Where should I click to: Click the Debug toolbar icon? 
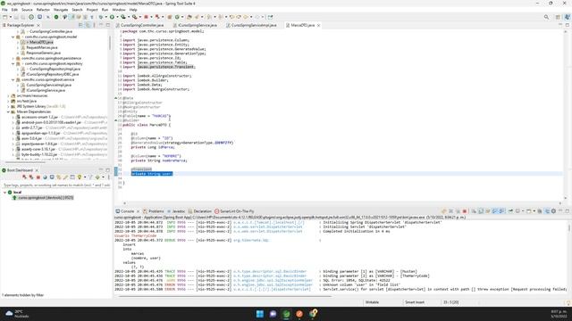coord(101,17)
